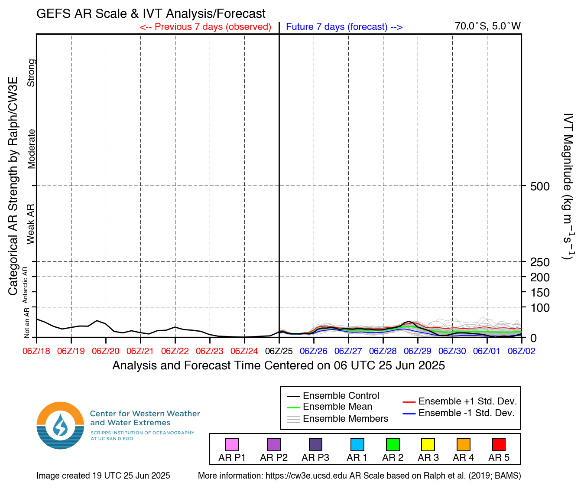Click the 06Z/18 x-axis tick label
Screen dimensions: 584x489
pyautogui.click(x=36, y=351)
